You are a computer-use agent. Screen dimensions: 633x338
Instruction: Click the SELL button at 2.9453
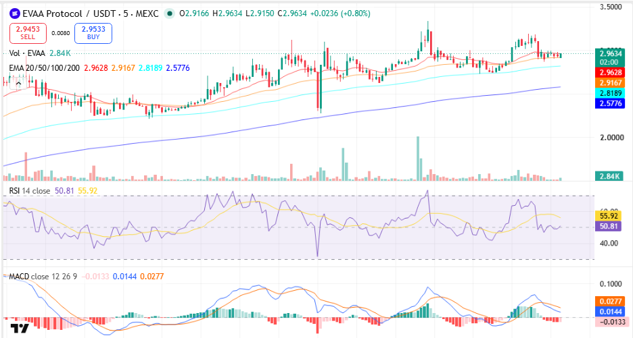28,32
